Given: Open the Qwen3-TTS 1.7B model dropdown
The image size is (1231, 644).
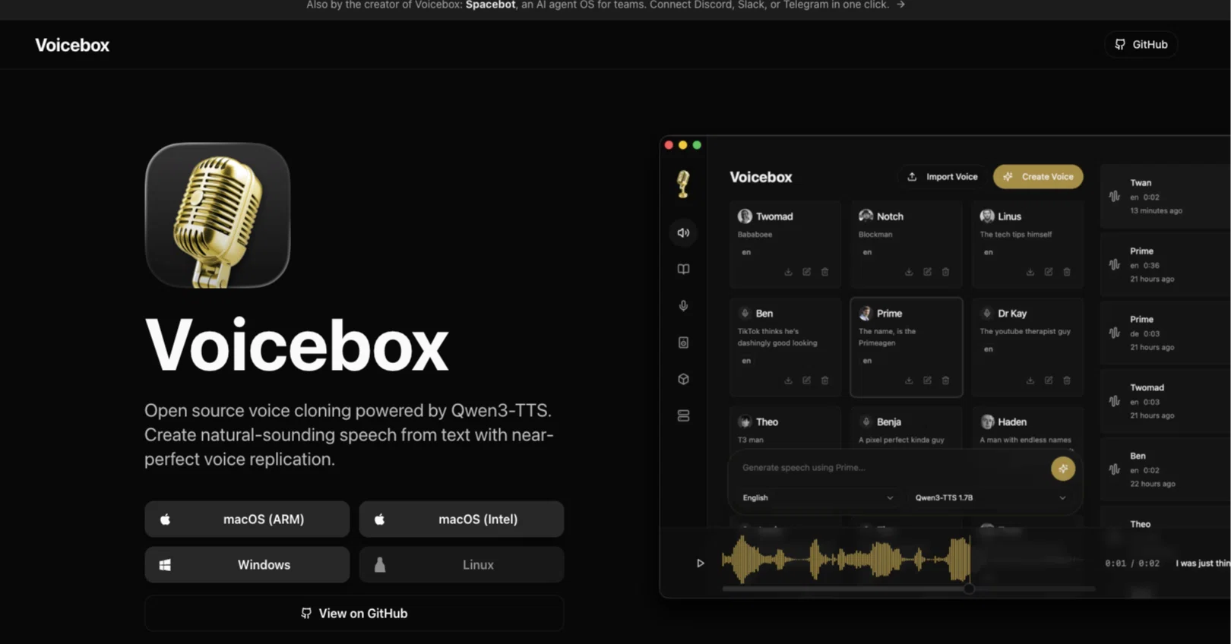Looking at the screenshot, I should pyautogui.click(x=990, y=497).
